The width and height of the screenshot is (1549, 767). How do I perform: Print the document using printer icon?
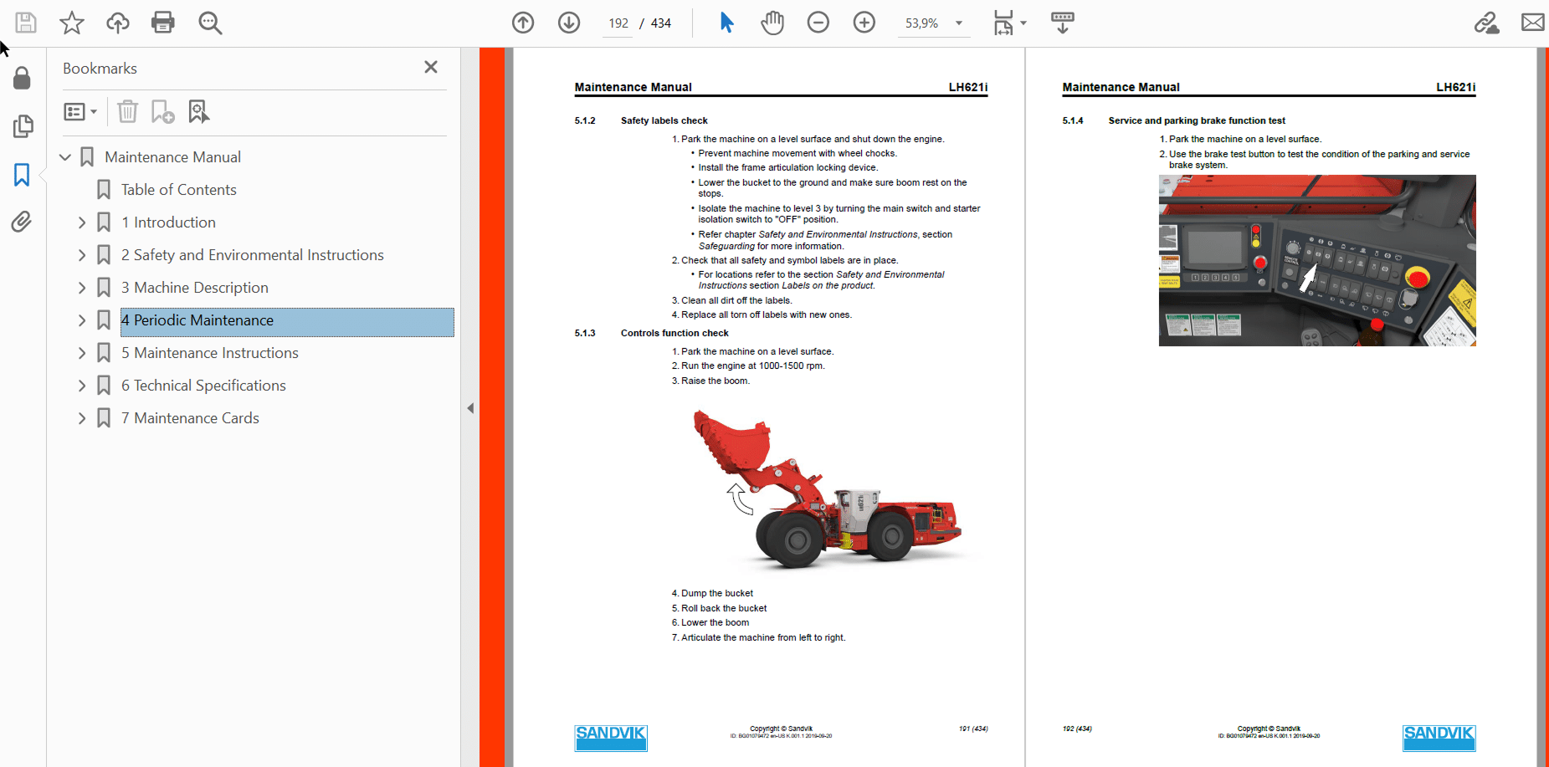pos(163,23)
